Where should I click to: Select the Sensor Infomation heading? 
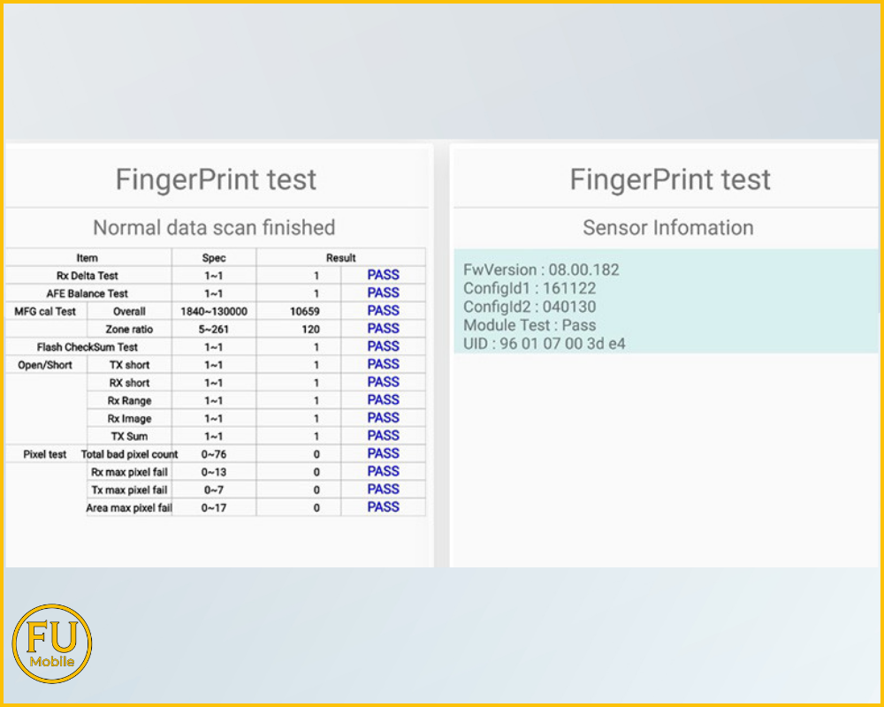(667, 227)
